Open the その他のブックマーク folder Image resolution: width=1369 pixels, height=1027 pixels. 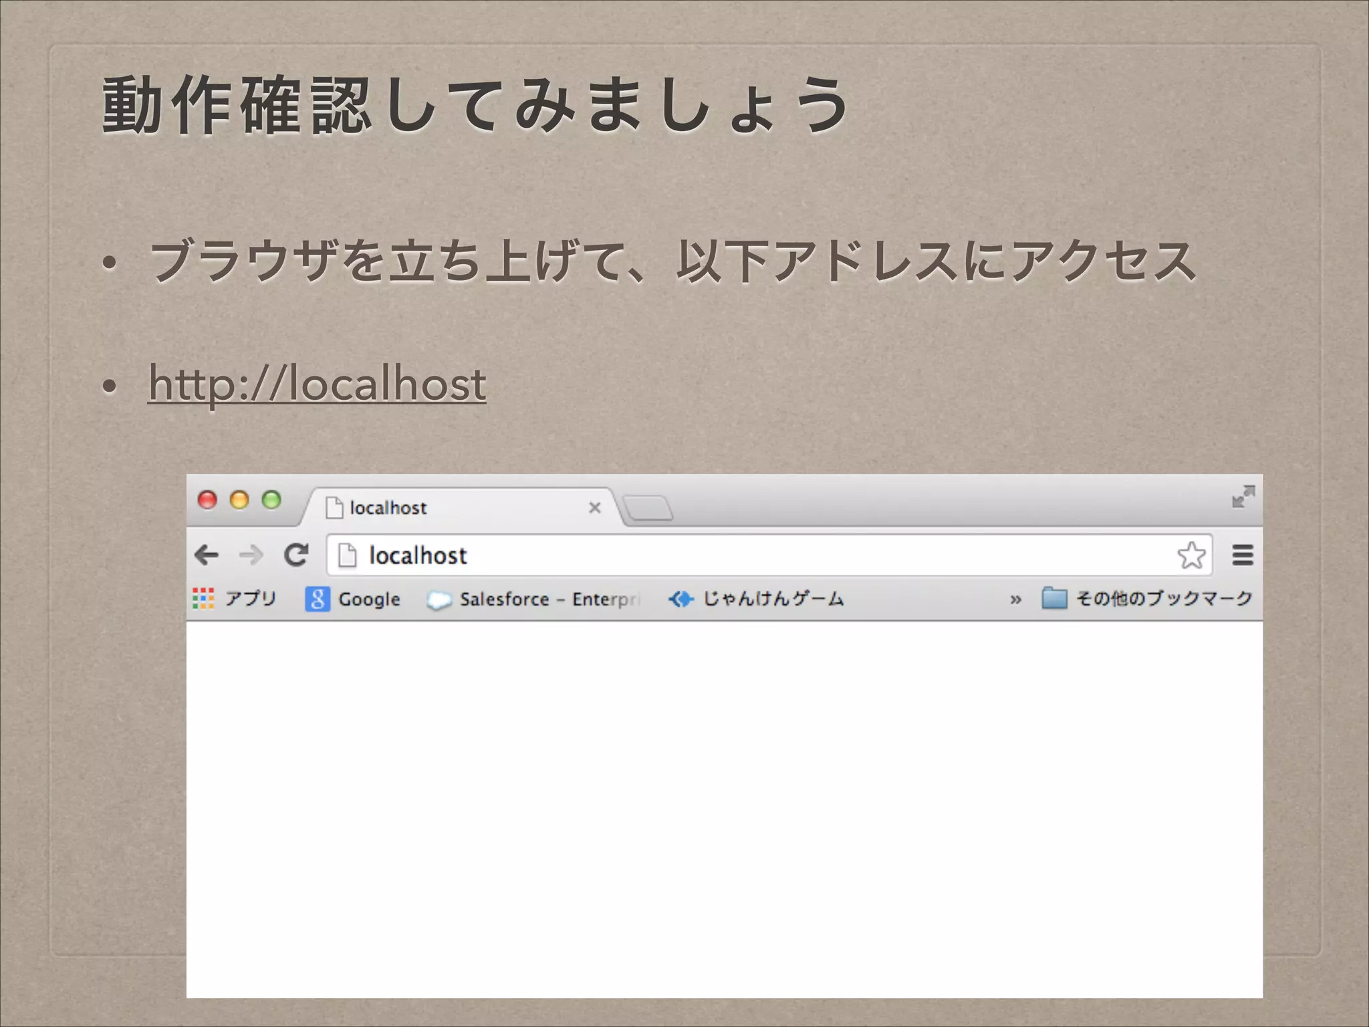(1147, 598)
